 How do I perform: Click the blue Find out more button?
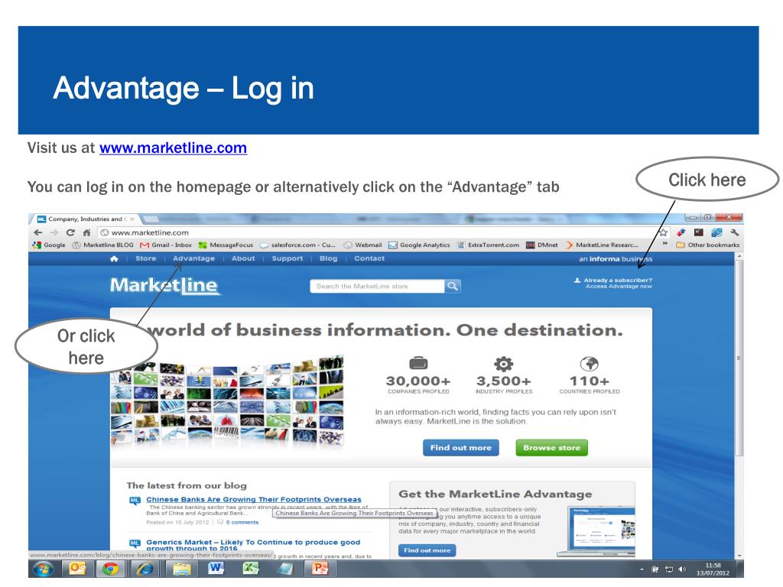461,448
